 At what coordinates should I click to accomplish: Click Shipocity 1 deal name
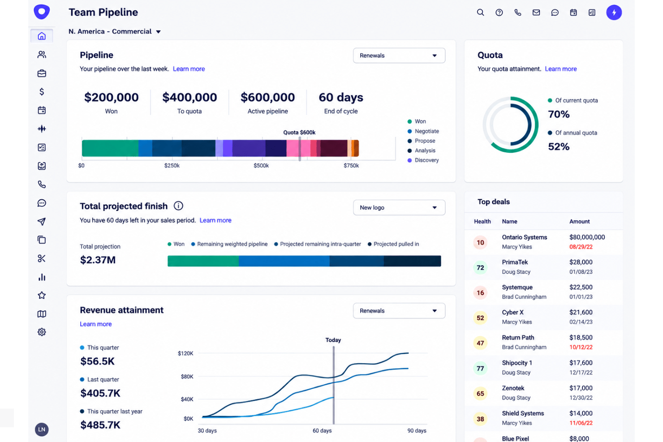517,363
